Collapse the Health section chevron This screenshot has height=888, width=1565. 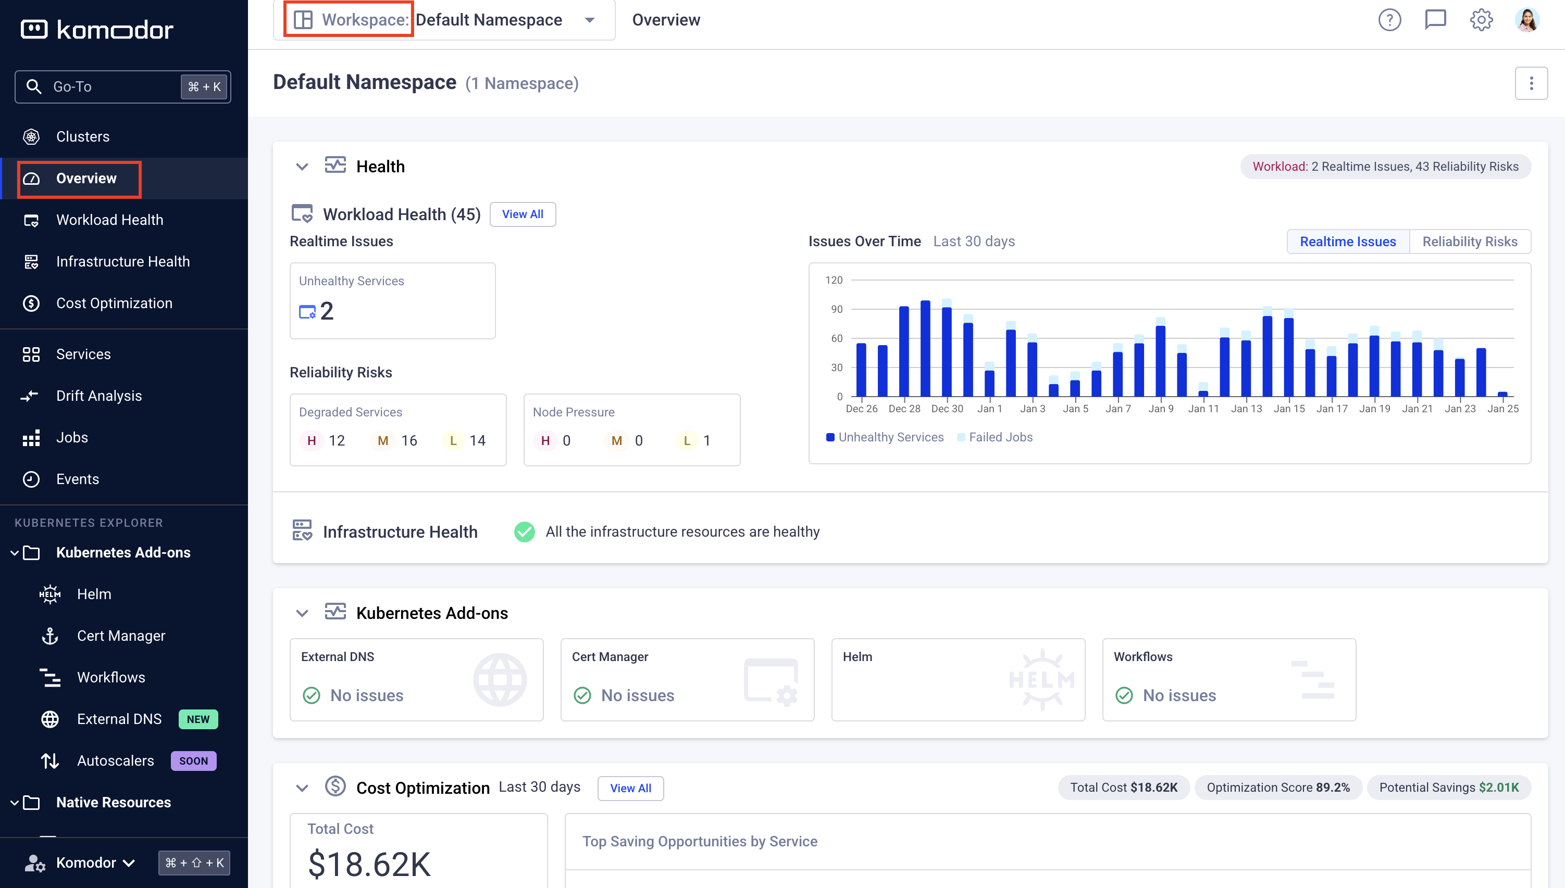pyautogui.click(x=302, y=167)
